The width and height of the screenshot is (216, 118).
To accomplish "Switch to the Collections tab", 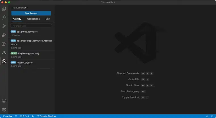I will coord(34,19).
